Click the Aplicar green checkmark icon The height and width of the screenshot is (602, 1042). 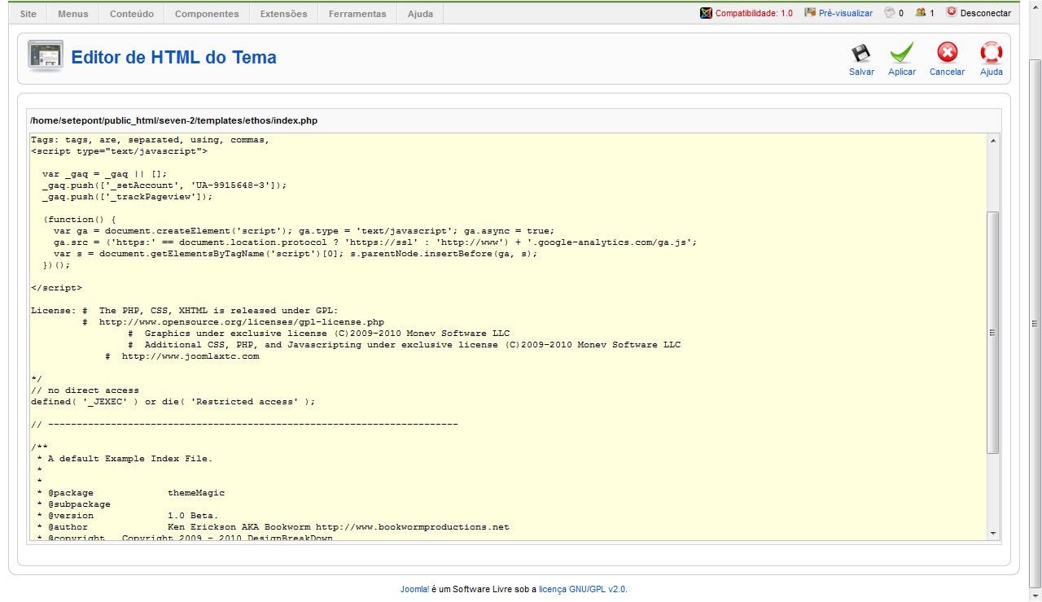coord(901,54)
